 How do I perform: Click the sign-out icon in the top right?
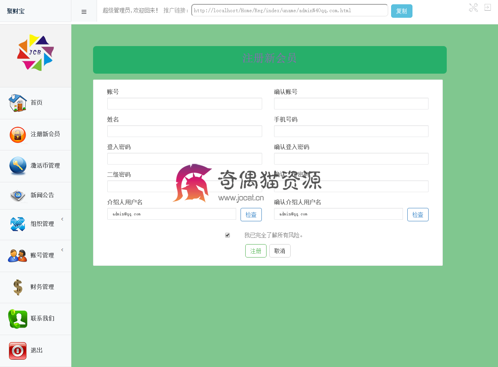pyautogui.click(x=488, y=7)
